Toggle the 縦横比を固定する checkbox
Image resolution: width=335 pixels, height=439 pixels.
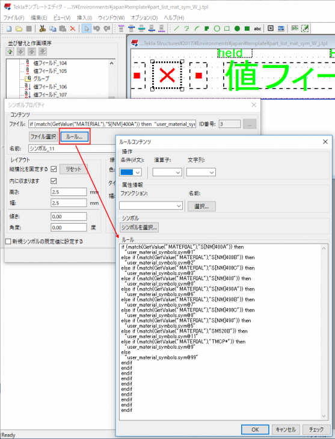click(54, 169)
